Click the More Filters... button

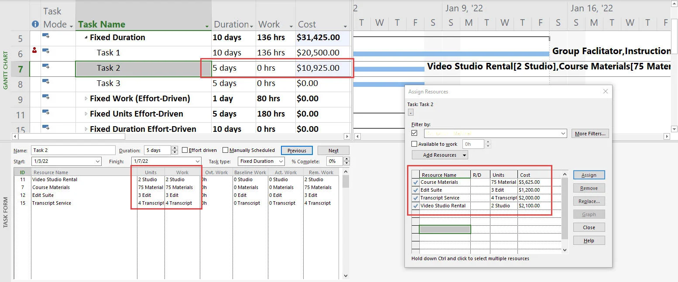590,134
